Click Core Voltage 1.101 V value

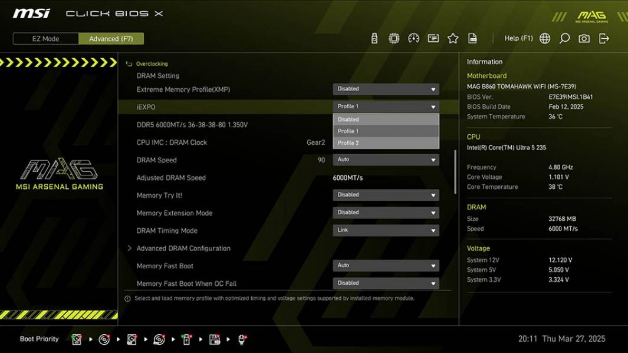coord(558,176)
